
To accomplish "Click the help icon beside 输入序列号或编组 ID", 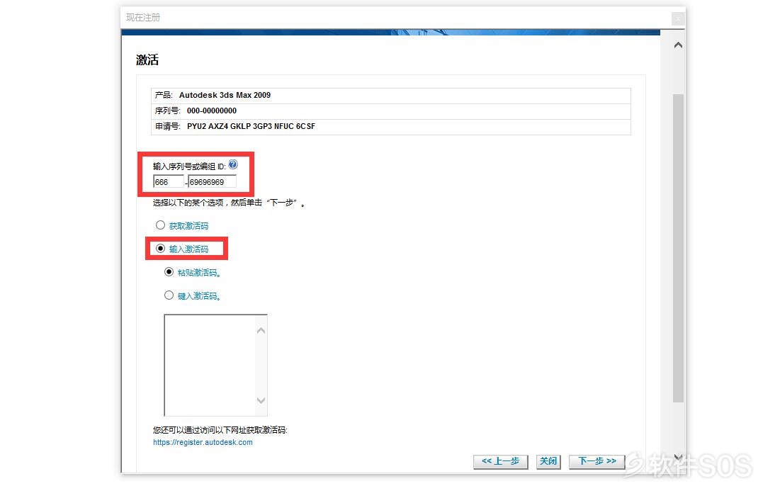I will click(233, 164).
